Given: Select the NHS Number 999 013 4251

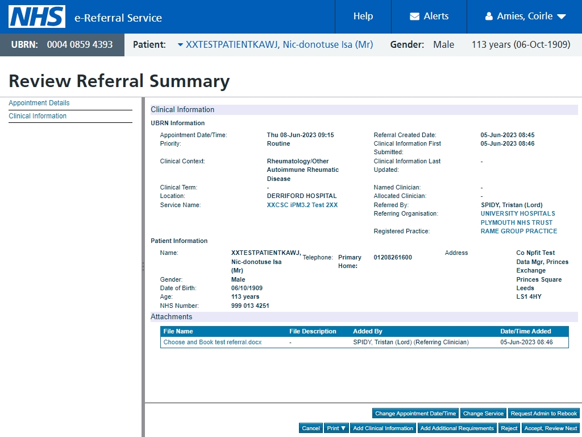Looking at the screenshot, I should coord(250,306).
